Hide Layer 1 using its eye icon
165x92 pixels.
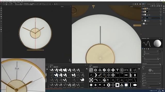point(142,24)
